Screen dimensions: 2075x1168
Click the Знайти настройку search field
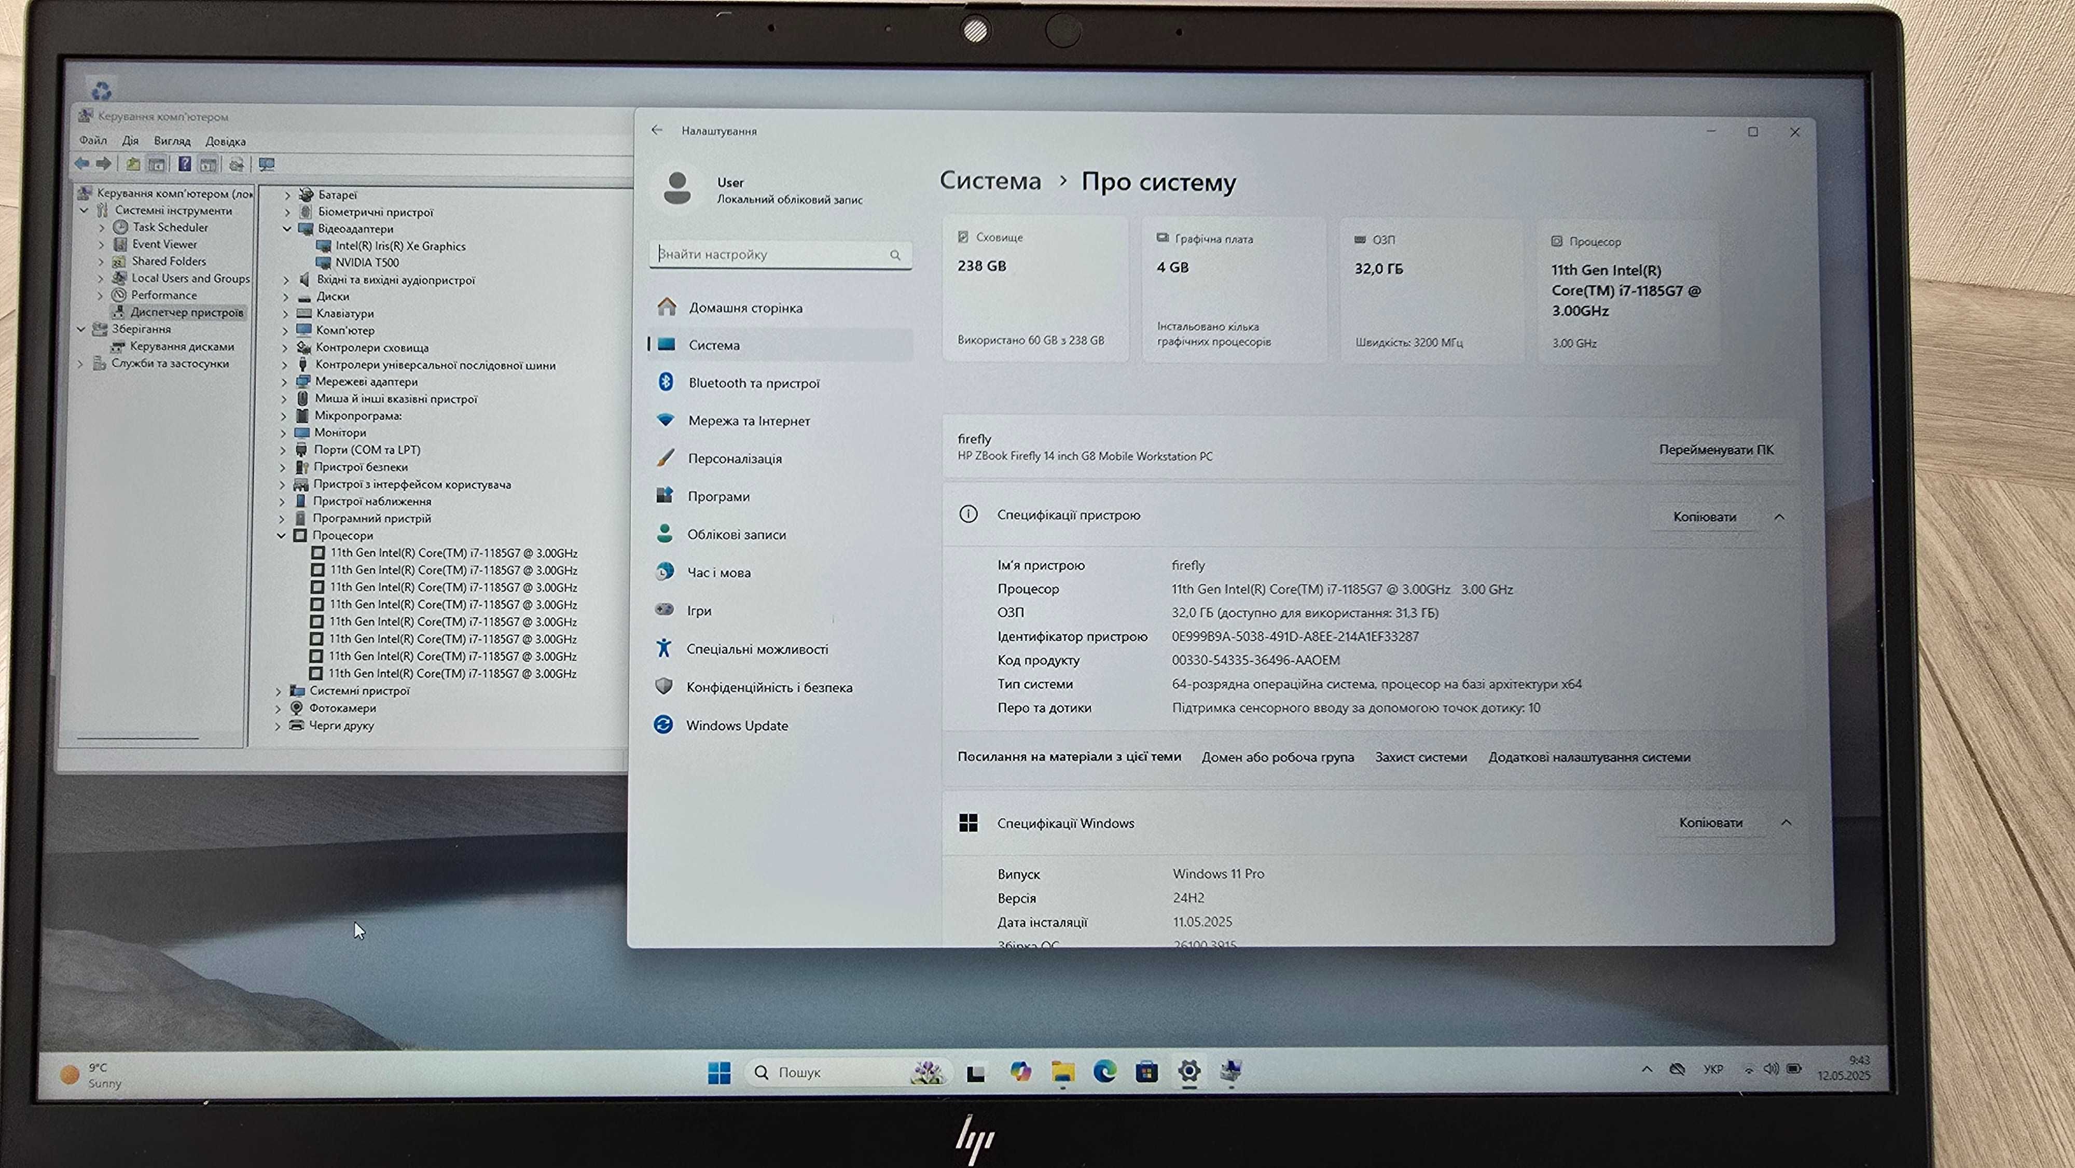coord(780,255)
